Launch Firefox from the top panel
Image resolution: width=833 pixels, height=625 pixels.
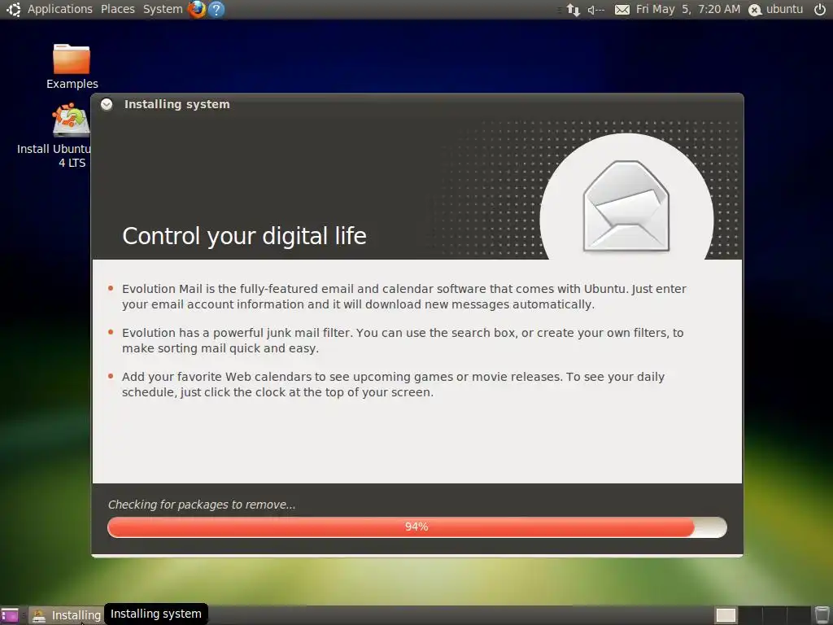coord(197,9)
